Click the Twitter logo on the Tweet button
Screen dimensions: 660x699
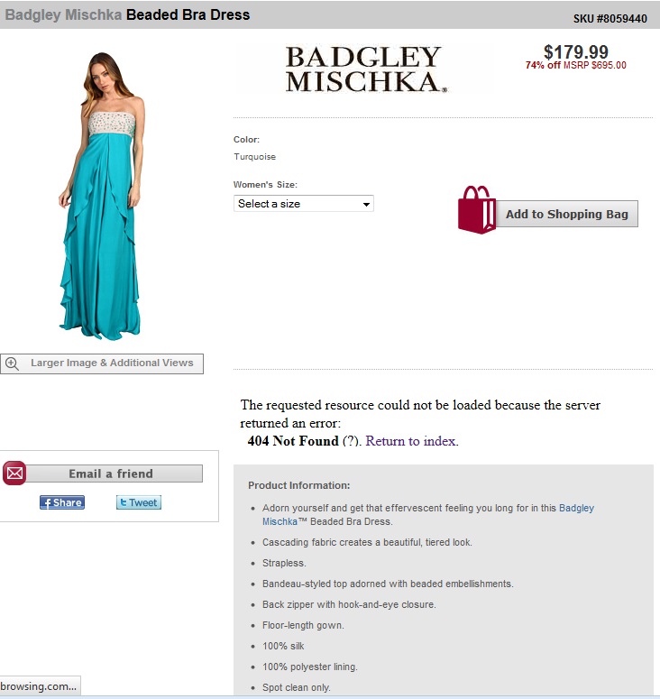click(124, 503)
